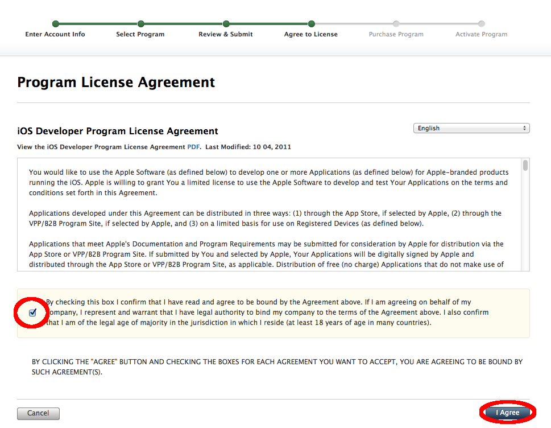This screenshot has width=551, height=428.
Task: Click the license text scrollbar thumb
Action: 525,165
